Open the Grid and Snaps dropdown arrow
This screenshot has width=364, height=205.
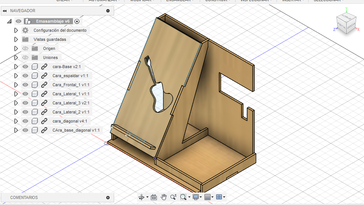click(x=212, y=197)
